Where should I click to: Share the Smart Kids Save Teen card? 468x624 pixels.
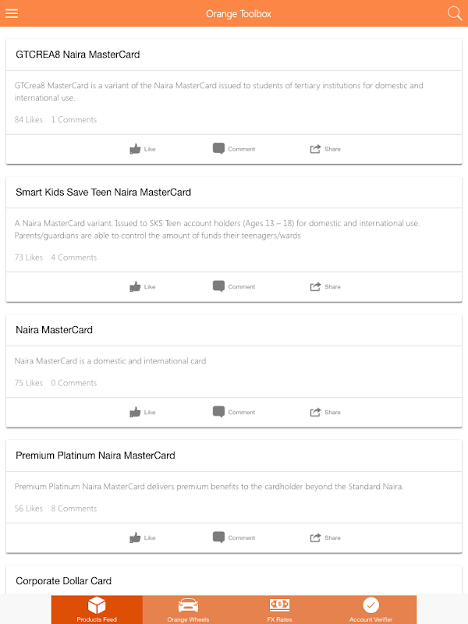click(x=325, y=287)
